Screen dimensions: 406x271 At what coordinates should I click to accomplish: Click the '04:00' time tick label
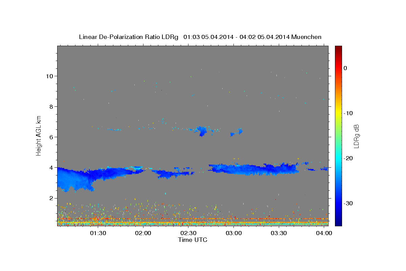point(324,233)
